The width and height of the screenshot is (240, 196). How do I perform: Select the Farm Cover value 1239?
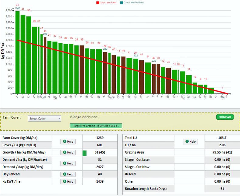tap(100, 138)
